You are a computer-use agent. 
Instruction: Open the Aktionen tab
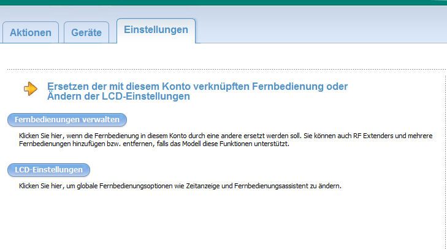point(31,33)
